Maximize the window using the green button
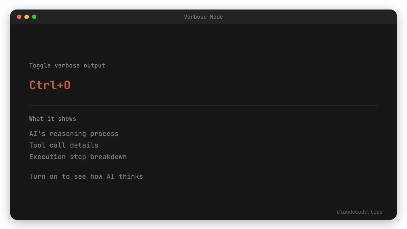The height and width of the screenshot is (229, 407). point(34,17)
